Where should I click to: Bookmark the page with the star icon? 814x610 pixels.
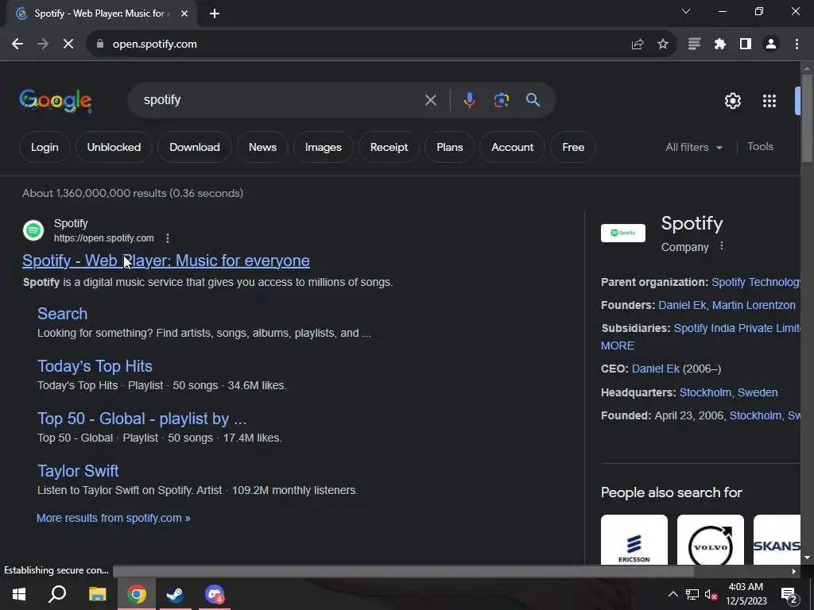click(x=663, y=44)
